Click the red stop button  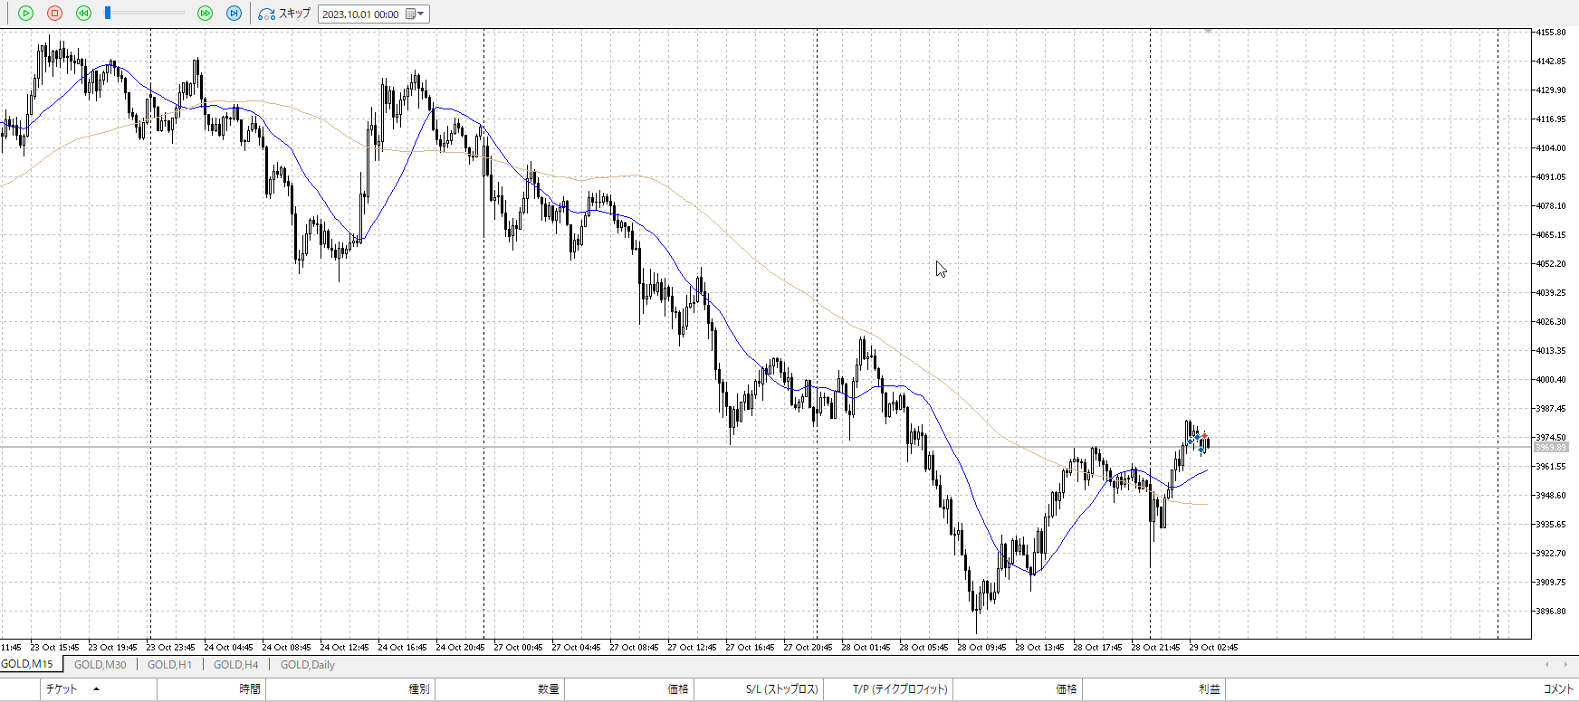(54, 14)
